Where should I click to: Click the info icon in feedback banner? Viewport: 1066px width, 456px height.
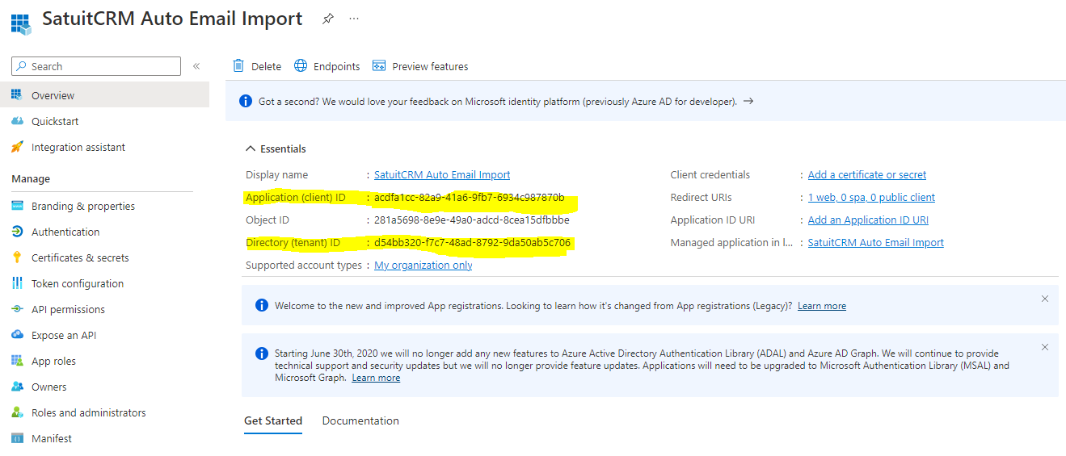246,101
